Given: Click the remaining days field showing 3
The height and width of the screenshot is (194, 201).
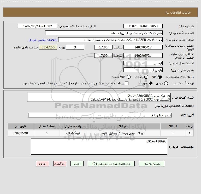Looking at the screenshot, I should point(75,47).
